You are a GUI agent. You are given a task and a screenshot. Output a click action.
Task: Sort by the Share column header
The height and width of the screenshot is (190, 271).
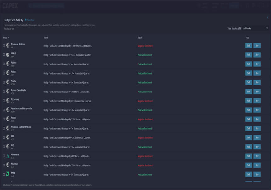pos(6,38)
